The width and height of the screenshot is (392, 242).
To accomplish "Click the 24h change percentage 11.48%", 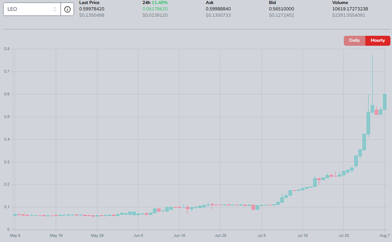I will (160, 3).
